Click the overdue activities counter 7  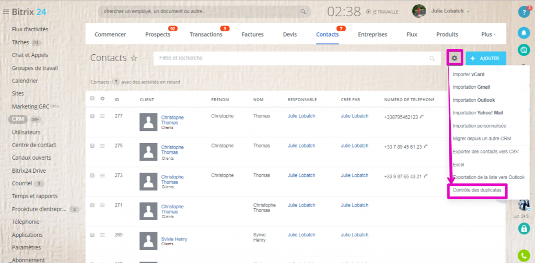coord(116,82)
